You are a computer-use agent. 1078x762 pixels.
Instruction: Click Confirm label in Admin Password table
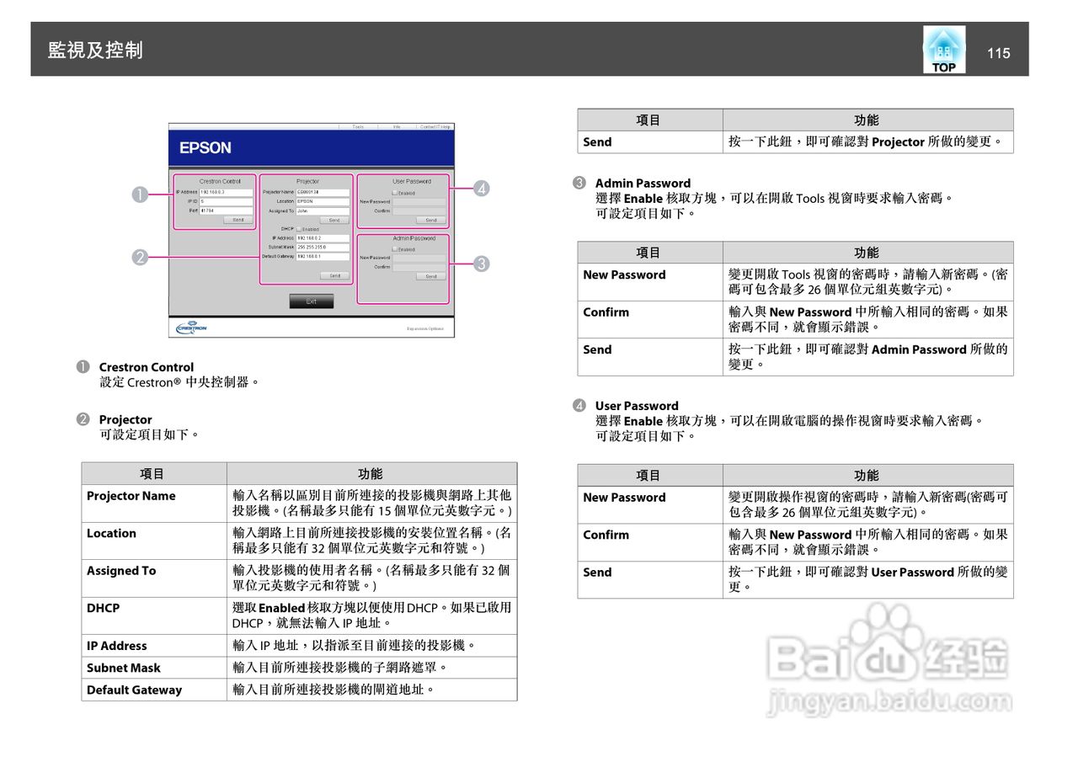[606, 312]
